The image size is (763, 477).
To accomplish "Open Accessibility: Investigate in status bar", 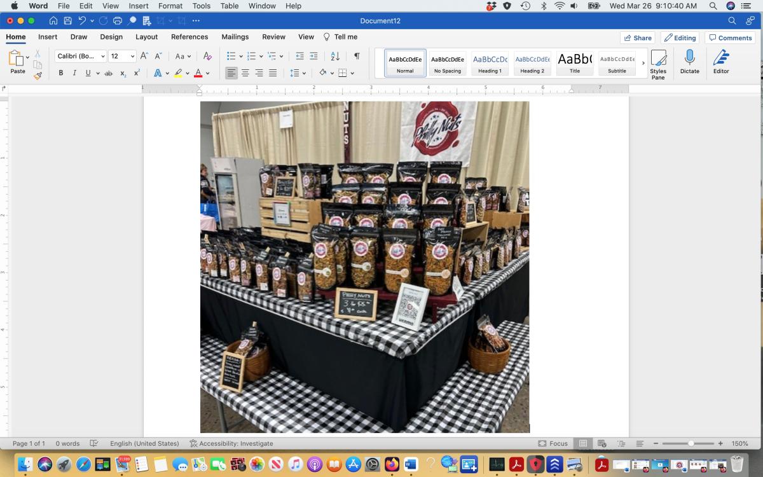I will point(231,443).
